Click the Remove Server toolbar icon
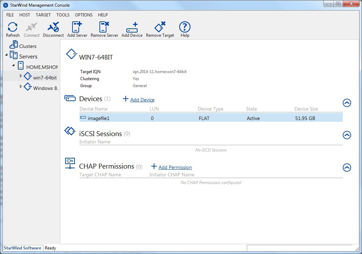 click(104, 27)
